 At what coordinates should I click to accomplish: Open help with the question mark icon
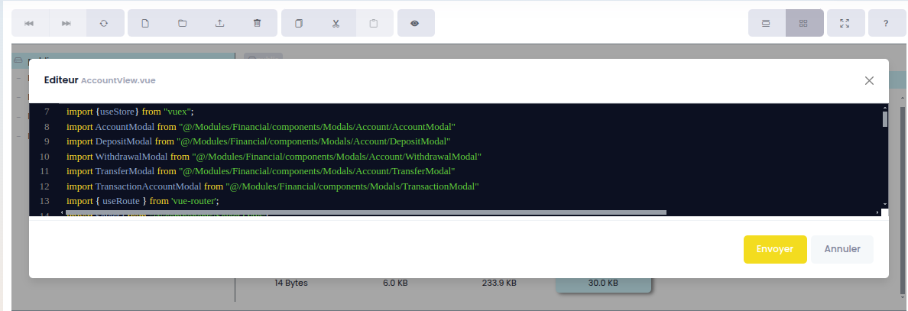[x=887, y=23]
